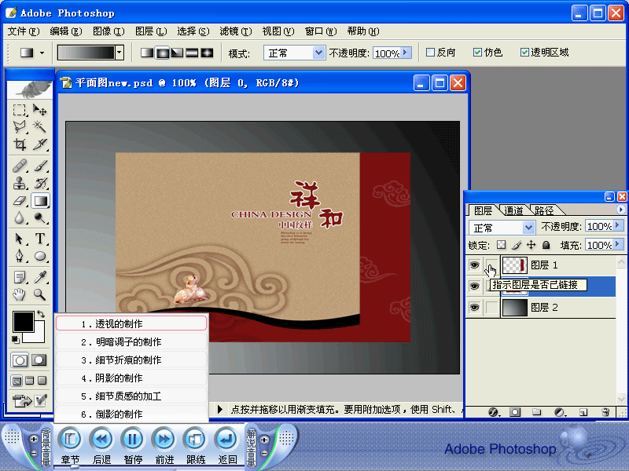Select the Rectangular Marquee tool
The height and width of the screenshot is (471, 629).
click(x=19, y=110)
